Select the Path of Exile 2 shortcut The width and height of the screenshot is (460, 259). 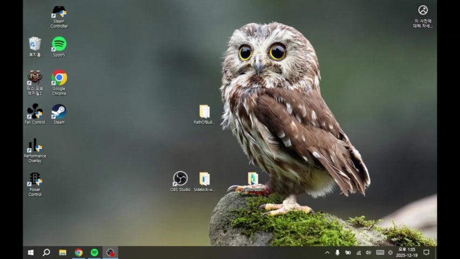(x=35, y=78)
